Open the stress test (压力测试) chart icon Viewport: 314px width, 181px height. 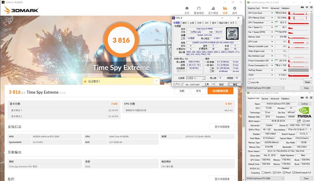(212, 9)
